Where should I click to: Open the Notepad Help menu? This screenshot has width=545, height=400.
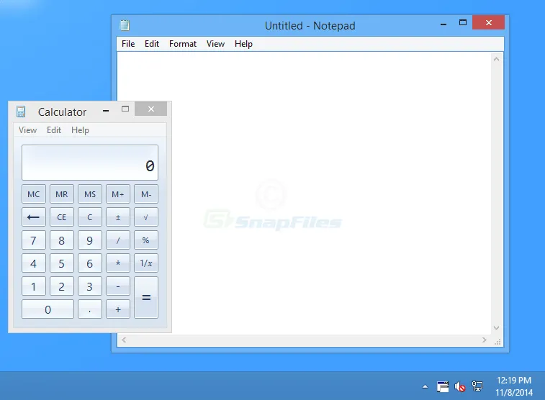coord(243,44)
